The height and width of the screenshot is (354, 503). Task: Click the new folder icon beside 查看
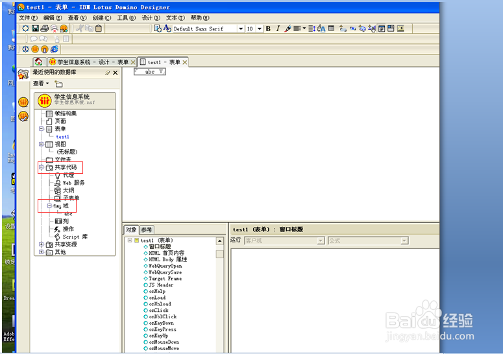58,84
